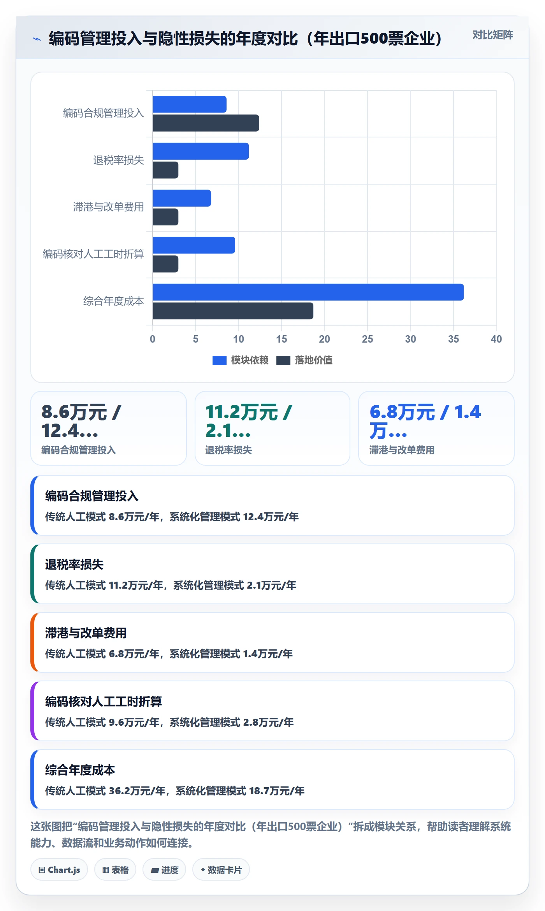Image resolution: width=545 pixels, height=911 pixels.
Task: Click the grid icon in 表格 chip
Action: click(x=105, y=870)
